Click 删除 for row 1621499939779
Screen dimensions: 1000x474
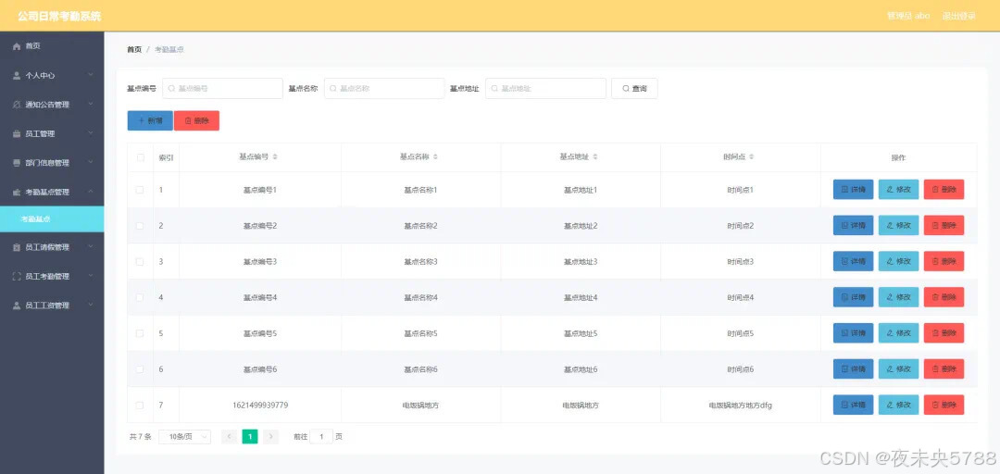(x=944, y=405)
